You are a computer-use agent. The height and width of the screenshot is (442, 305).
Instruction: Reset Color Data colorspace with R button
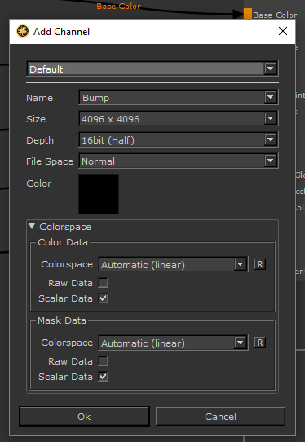coord(260,264)
